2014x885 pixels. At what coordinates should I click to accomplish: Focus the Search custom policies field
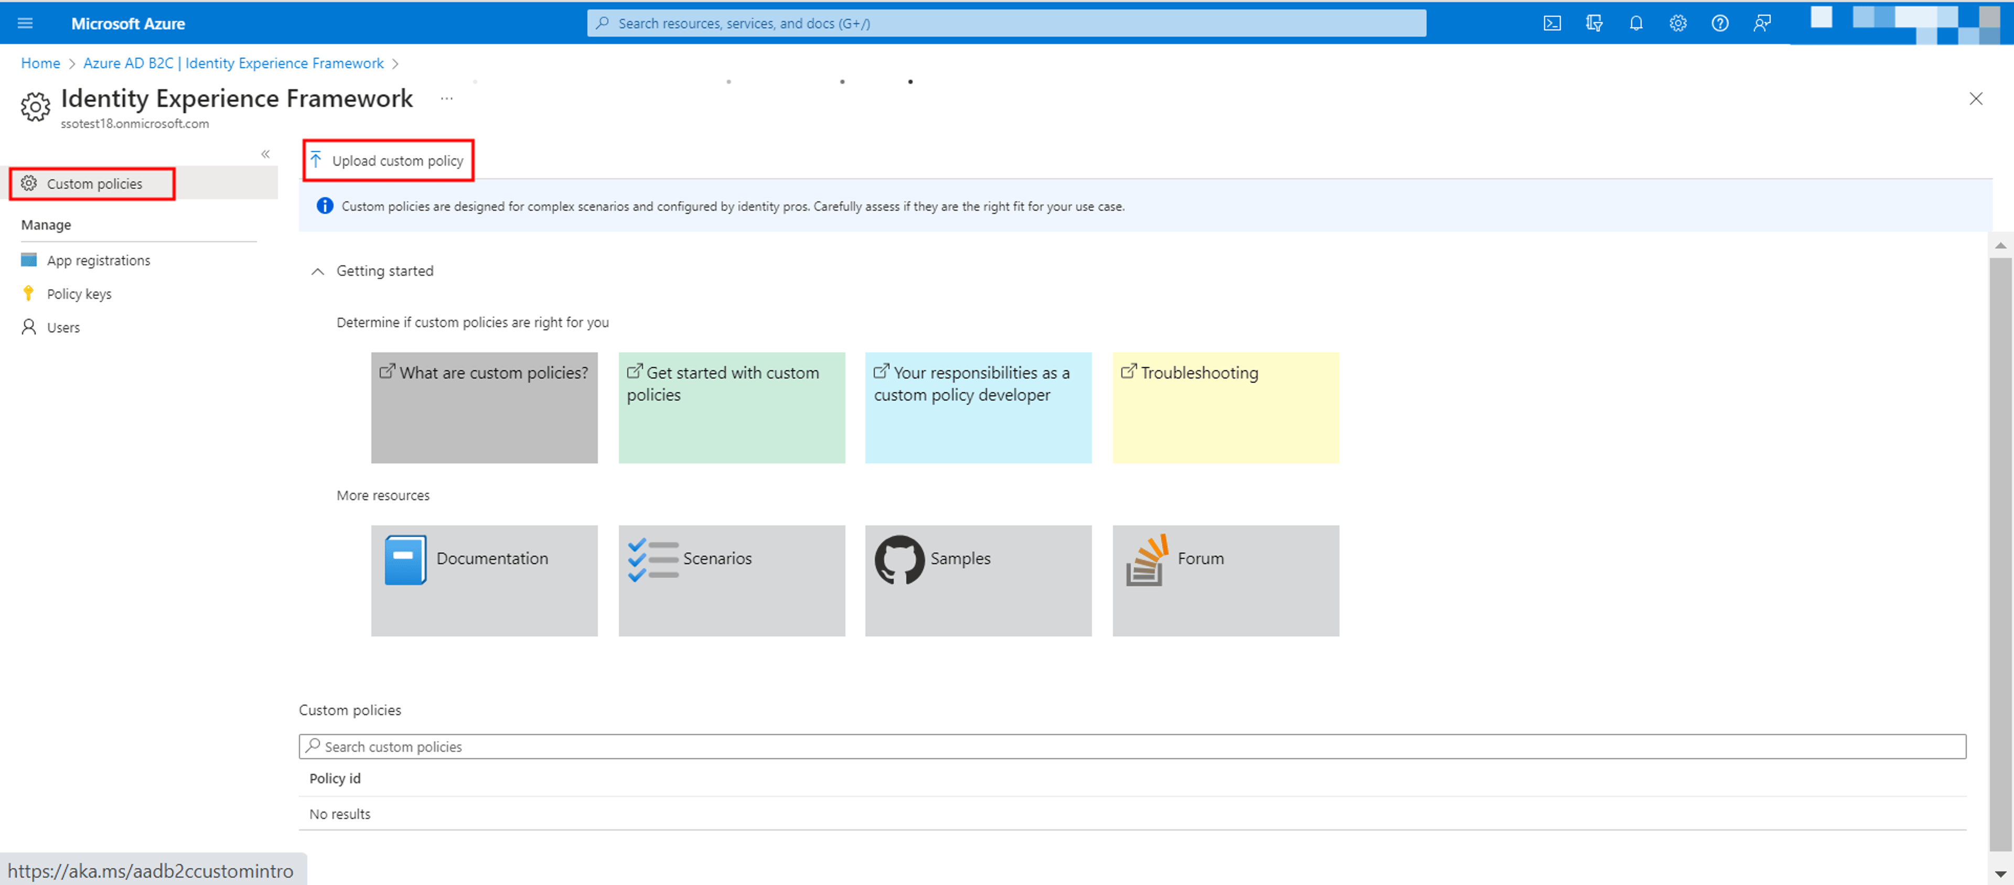(1132, 747)
